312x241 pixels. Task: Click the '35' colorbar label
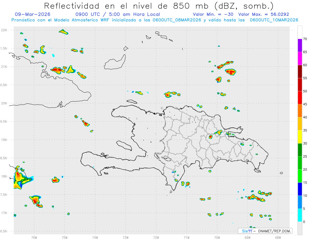click(305, 131)
